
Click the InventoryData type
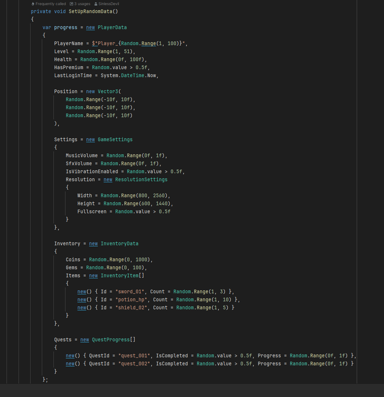[x=120, y=243]
